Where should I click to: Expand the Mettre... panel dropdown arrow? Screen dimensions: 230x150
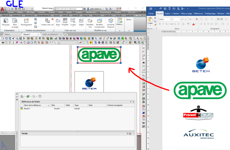120,30
